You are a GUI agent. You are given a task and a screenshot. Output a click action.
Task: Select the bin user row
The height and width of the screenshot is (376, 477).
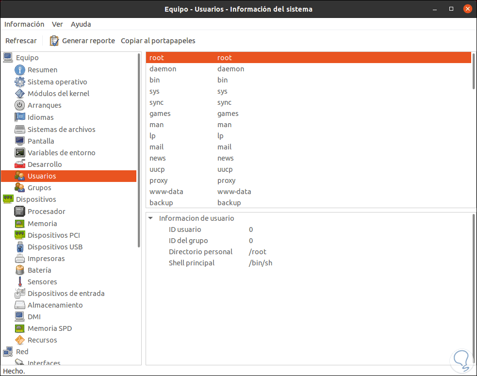[309, 80]
